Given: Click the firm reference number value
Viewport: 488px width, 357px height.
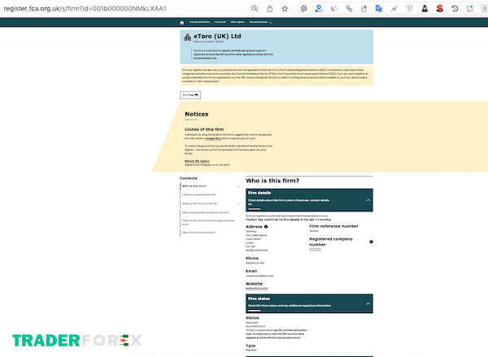Looking at the screenshot, I should click(314, 231).
